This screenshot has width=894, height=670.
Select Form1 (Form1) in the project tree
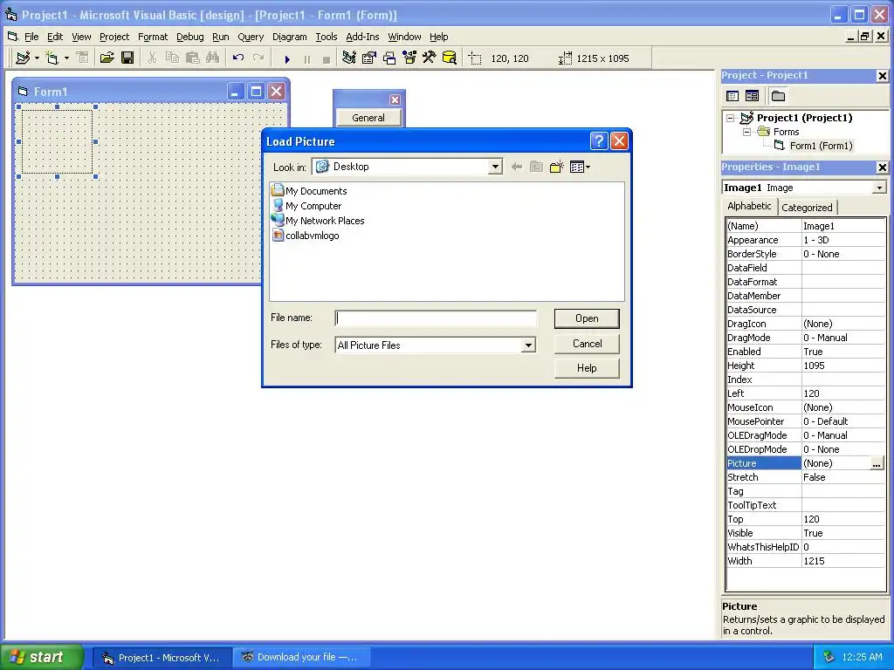tap(821, 146)
